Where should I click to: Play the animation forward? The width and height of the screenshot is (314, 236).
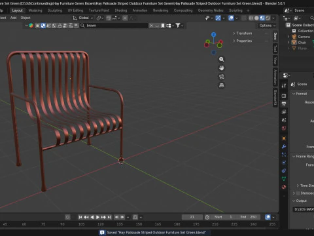(x=97, y=217)
